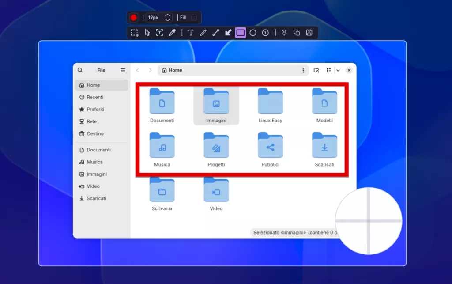452x284 pixels.
Task: Select the arrow drawing tool
Action: pos(228,33)
